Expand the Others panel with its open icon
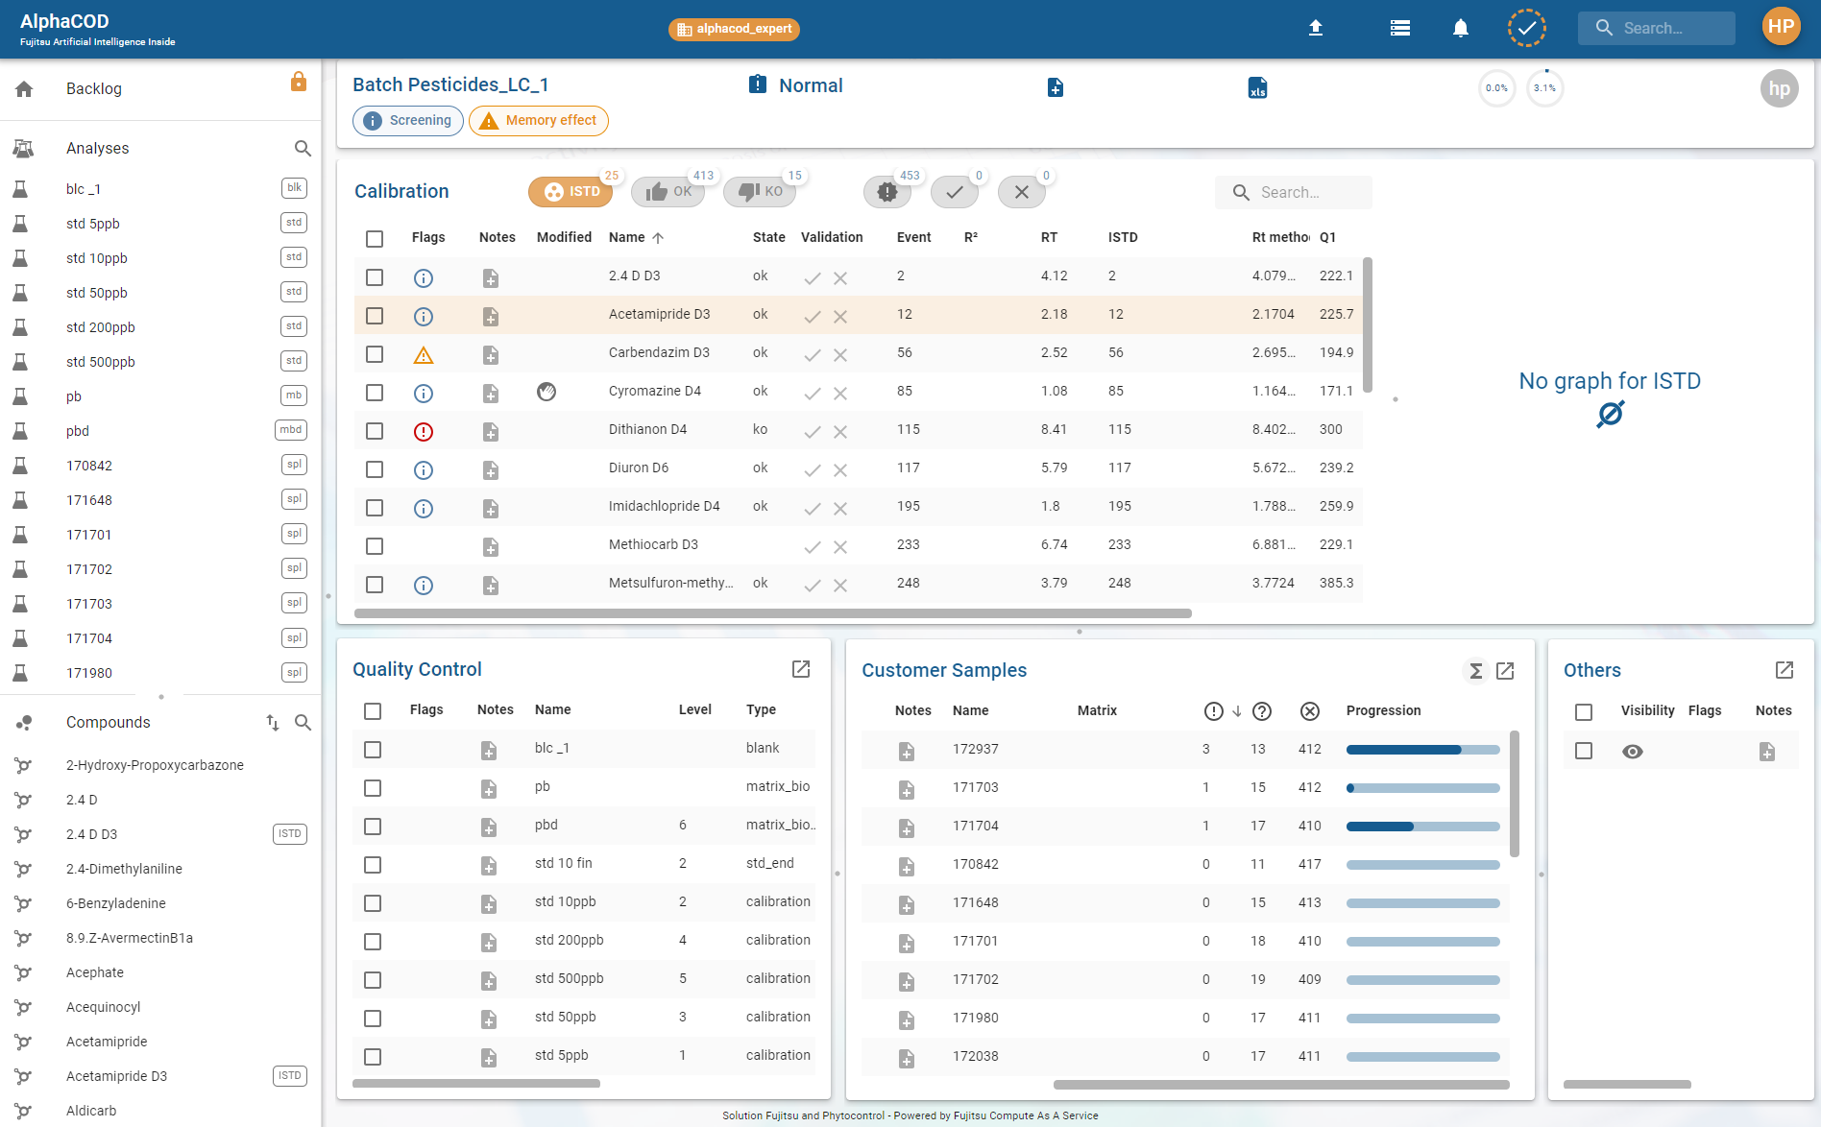This screenshot has width=1821, height=1127. point(1785,670)
